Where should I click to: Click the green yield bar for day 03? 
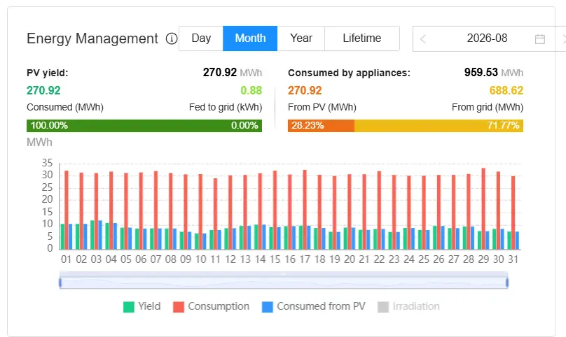[x=92, y=235]
